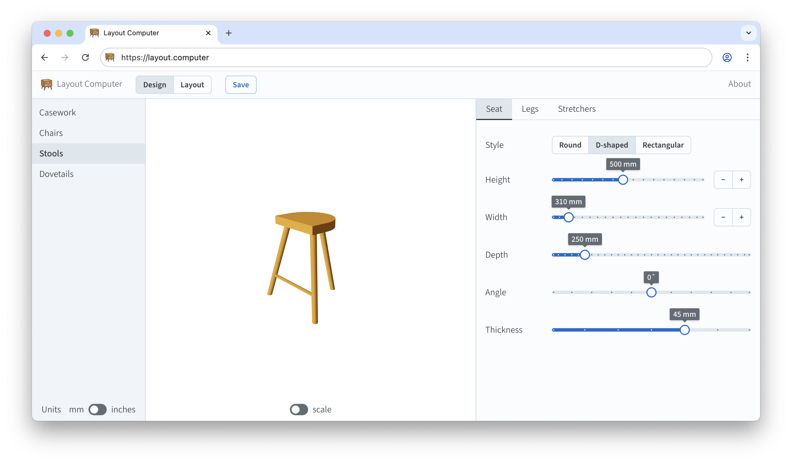The width and height of the screenshot is (792, 463).
Task: Enable the scale toggle
Action: click(x=299, y=409)
